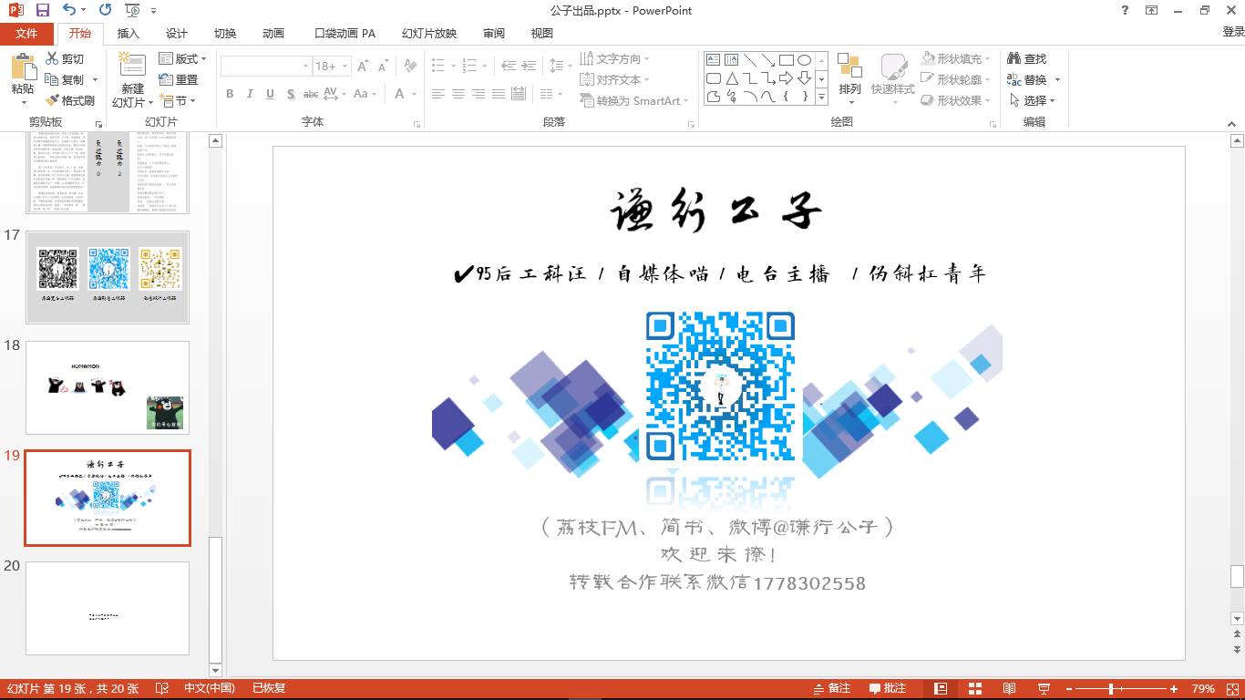Click the Decrease indent icon

click(x=509, y=67)
